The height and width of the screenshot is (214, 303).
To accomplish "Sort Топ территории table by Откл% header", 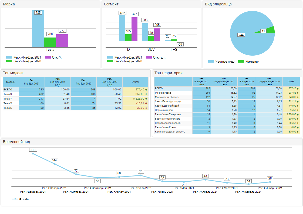I will (291, 81).
